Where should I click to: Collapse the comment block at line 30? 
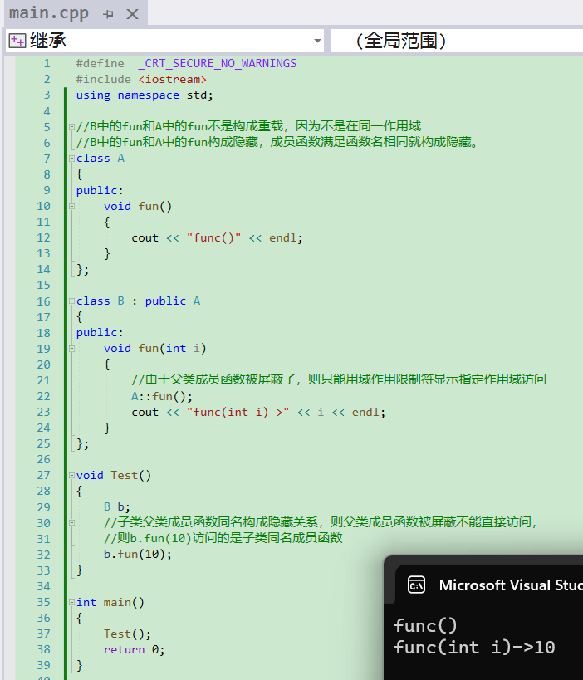[x=71, y=523]
